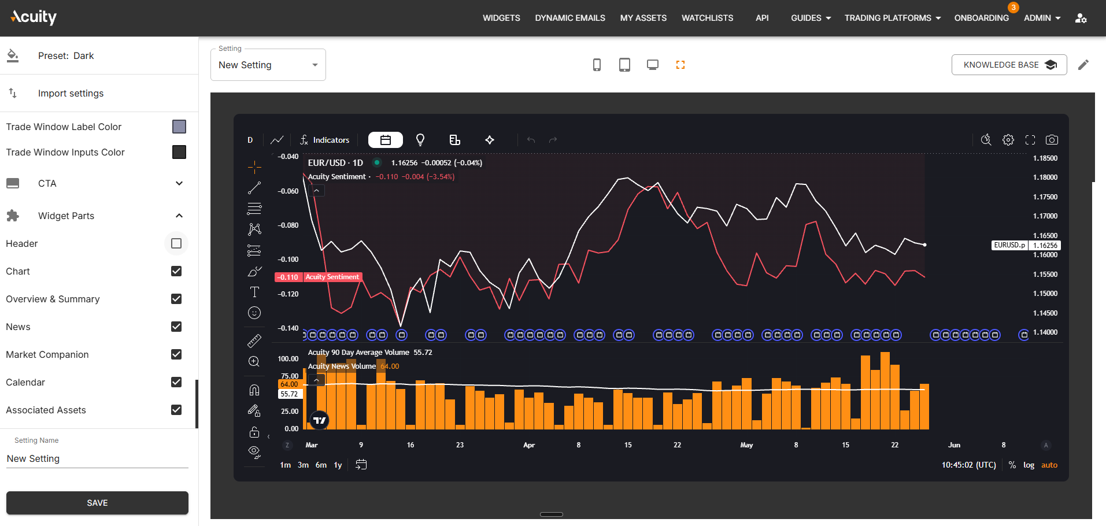This screenshot has height=526, width=1106.
Task: Click the Trade Window Label Color swatch
Action: tap(179, 127)
